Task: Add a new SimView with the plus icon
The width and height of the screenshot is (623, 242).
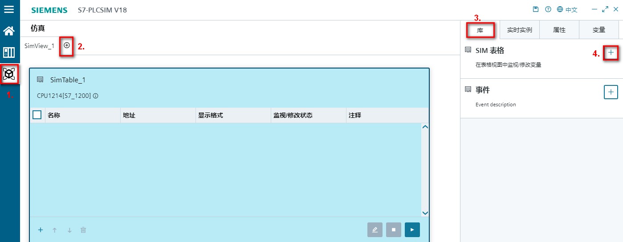Action: (x=67, y=45)
